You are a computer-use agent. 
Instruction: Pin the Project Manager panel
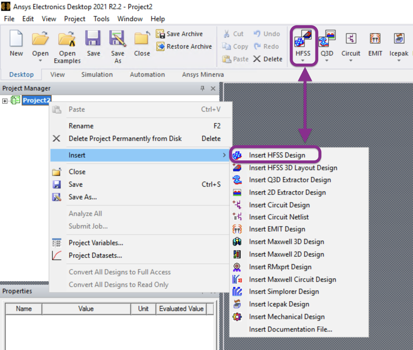(202, 88)
